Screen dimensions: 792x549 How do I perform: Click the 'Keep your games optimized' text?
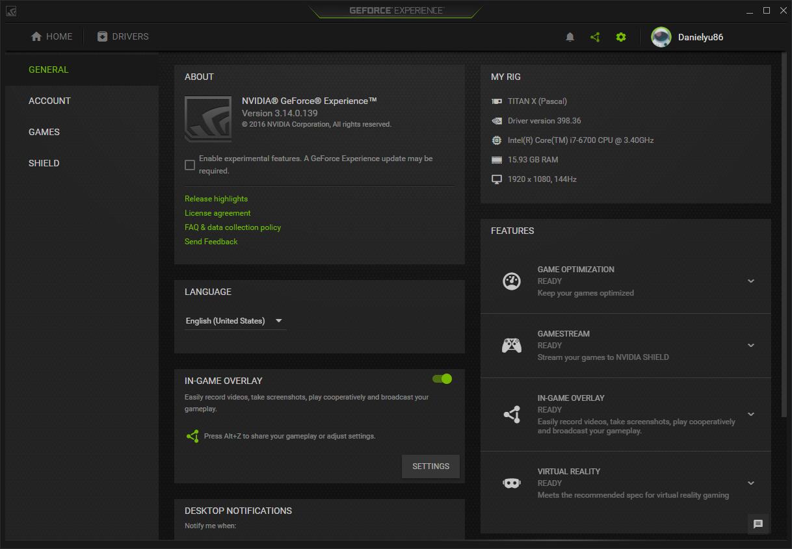586,293
